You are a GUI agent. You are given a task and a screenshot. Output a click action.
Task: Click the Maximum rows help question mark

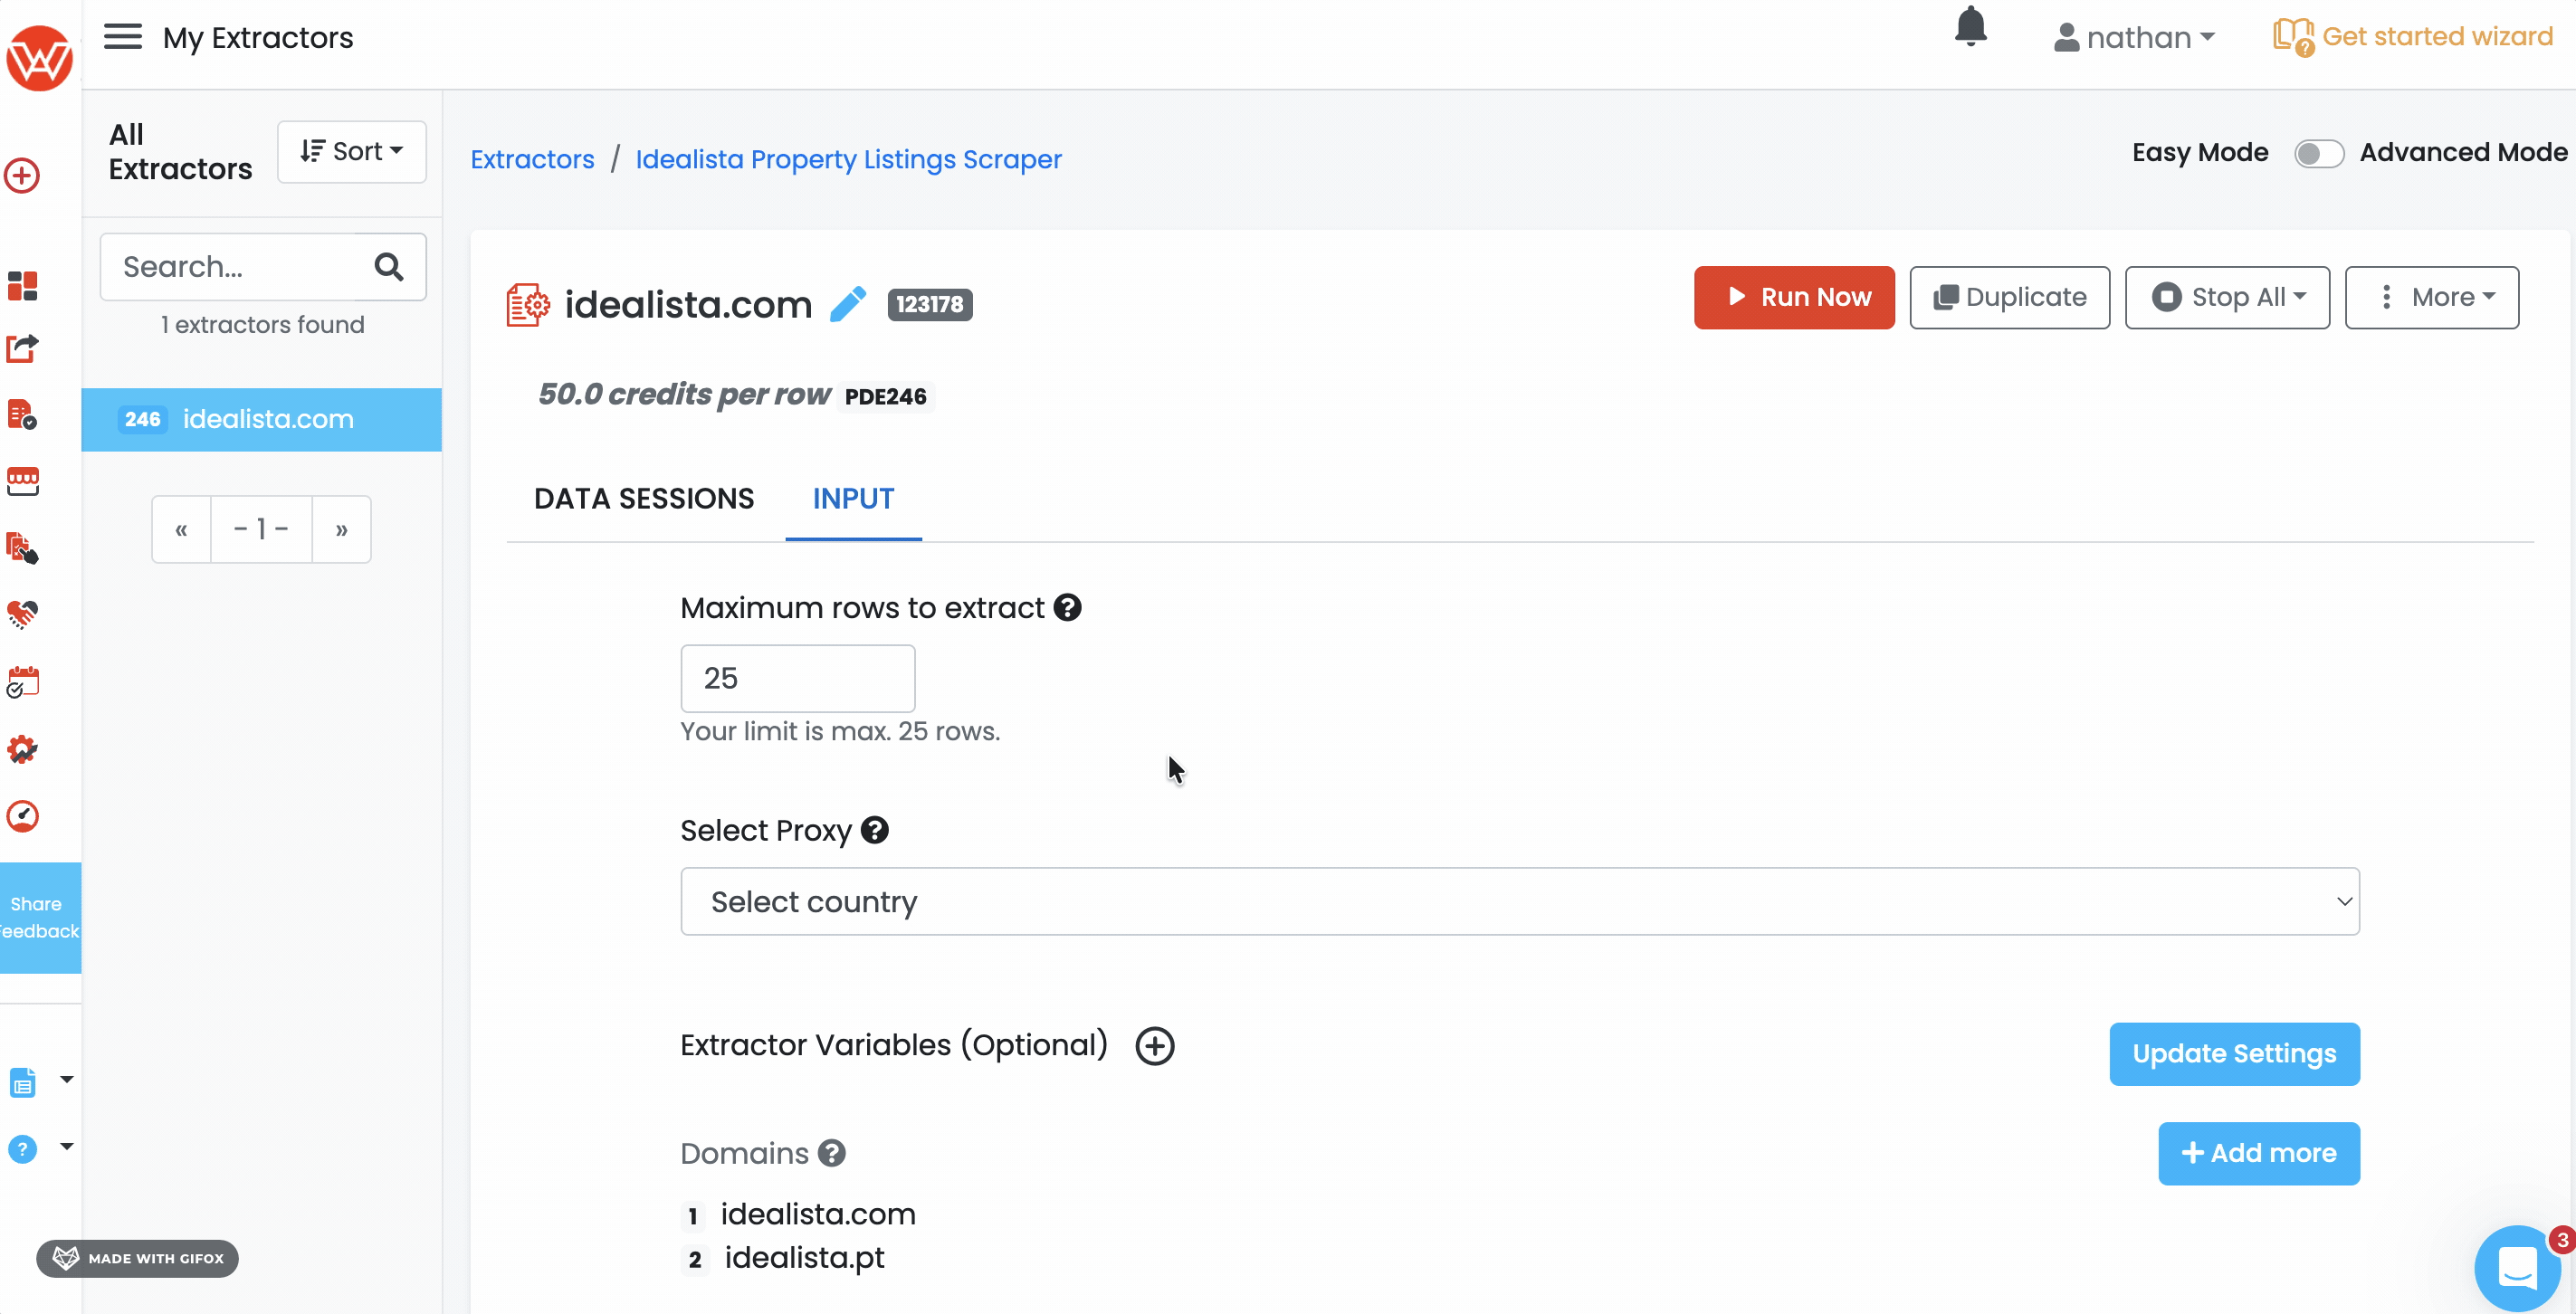pos(1068,606)
